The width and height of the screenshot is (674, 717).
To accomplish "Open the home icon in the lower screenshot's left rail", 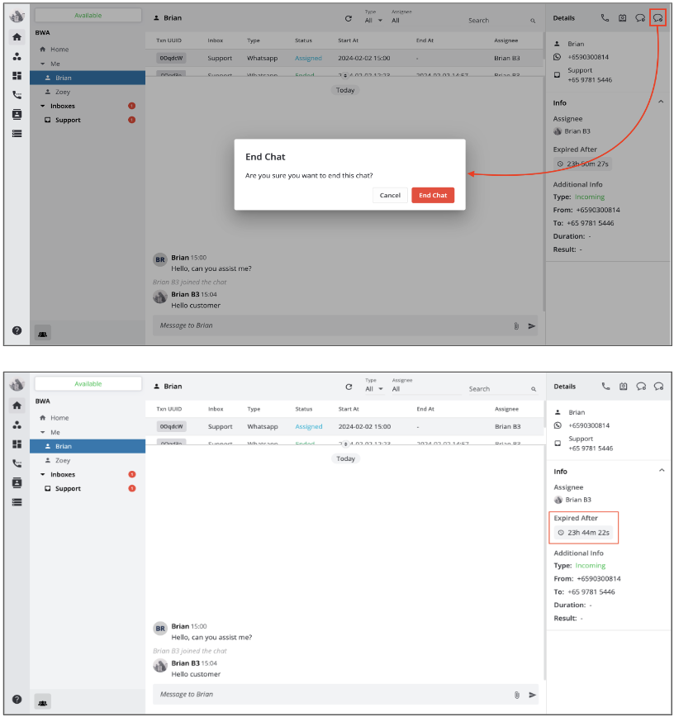I will pyautogui.click(x=17, y=406).
